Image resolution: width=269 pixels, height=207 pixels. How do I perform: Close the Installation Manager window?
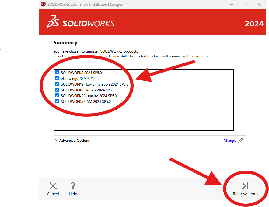[259, 4]
